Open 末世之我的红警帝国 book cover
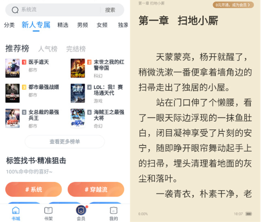 (77, 68)
